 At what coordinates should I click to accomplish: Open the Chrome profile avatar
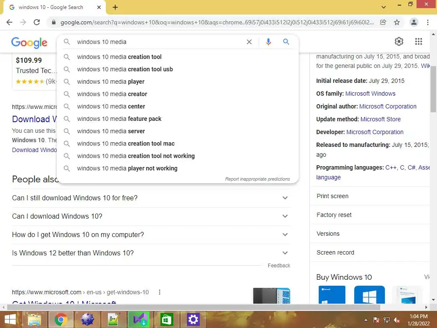point(414,22)
